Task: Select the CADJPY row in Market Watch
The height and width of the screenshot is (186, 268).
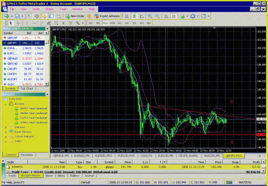Action: (24, 69)
